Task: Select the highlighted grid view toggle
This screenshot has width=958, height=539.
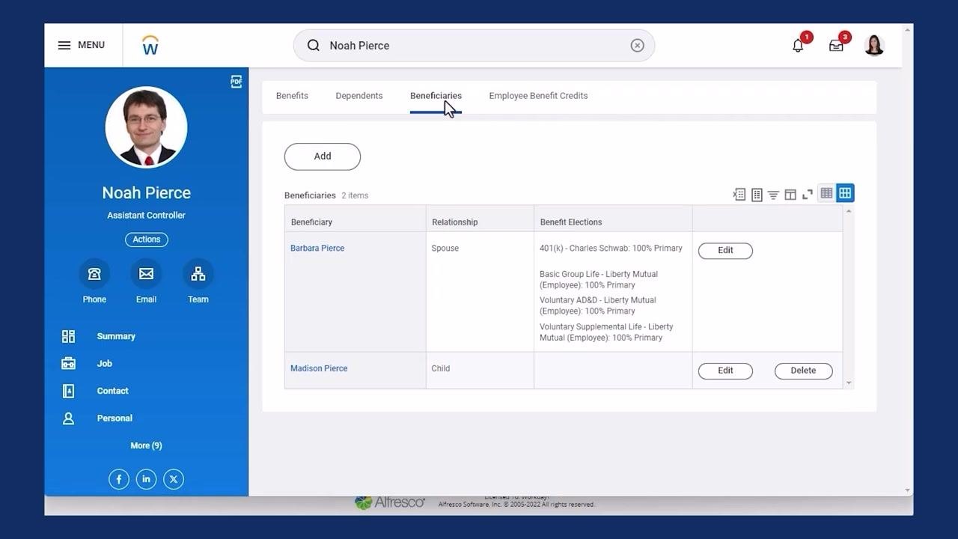Action: pos(845,193)
